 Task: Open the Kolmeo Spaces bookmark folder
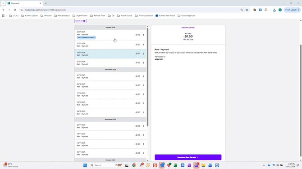[x=29, y=16]
